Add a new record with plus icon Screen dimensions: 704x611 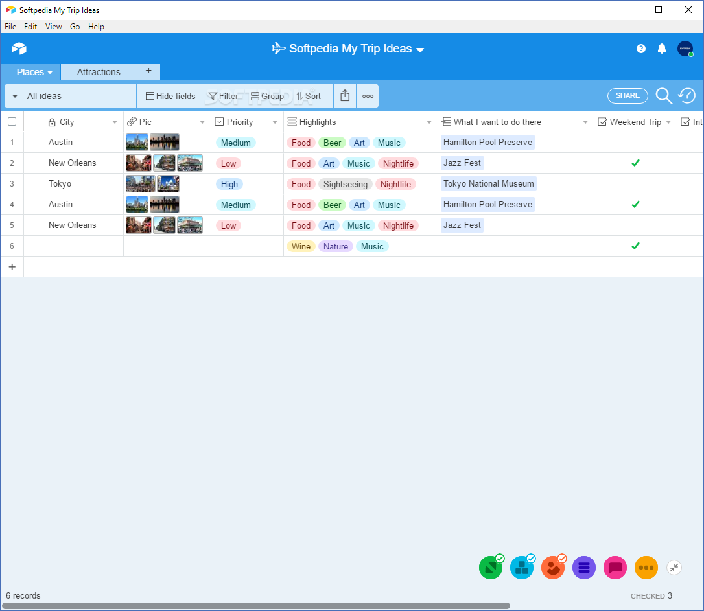(x=12, y=267)
